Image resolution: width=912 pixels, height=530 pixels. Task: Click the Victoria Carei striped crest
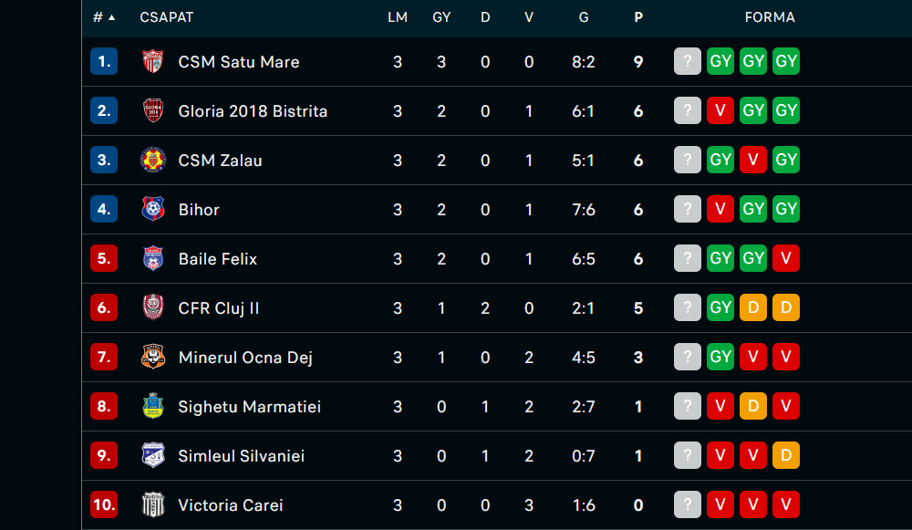(153, 504)
